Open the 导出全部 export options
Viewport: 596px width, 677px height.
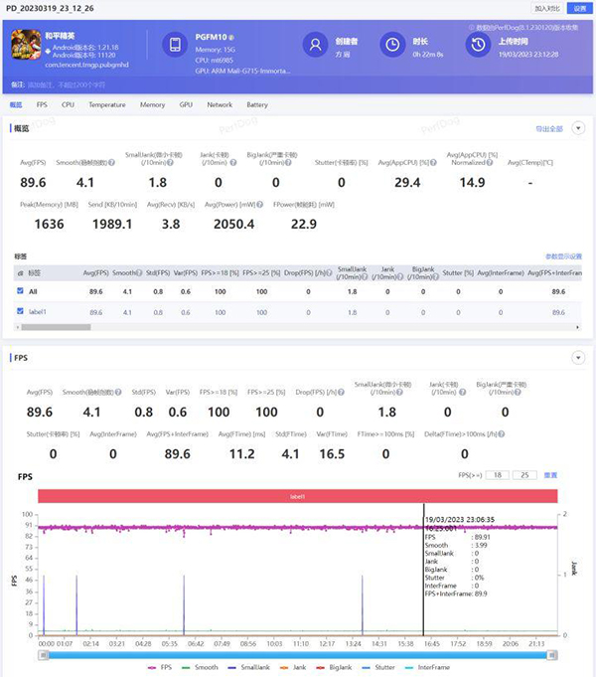[x=549, y=128]
